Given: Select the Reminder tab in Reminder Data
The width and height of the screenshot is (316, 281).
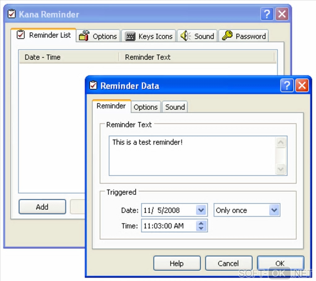Looking at the screenshot, I should pos(111,106).
